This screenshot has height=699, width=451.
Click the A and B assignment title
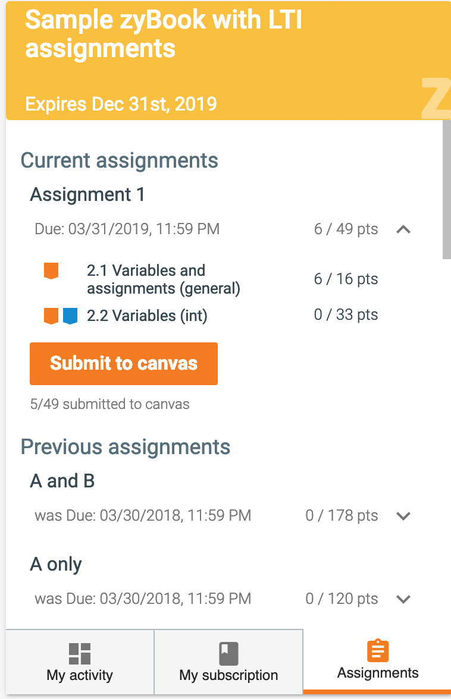[62, 481]
